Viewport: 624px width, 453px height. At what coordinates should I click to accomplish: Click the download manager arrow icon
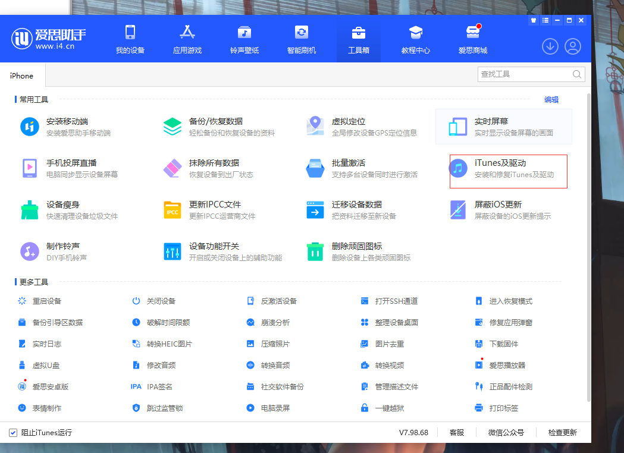(x=550, y=46)
